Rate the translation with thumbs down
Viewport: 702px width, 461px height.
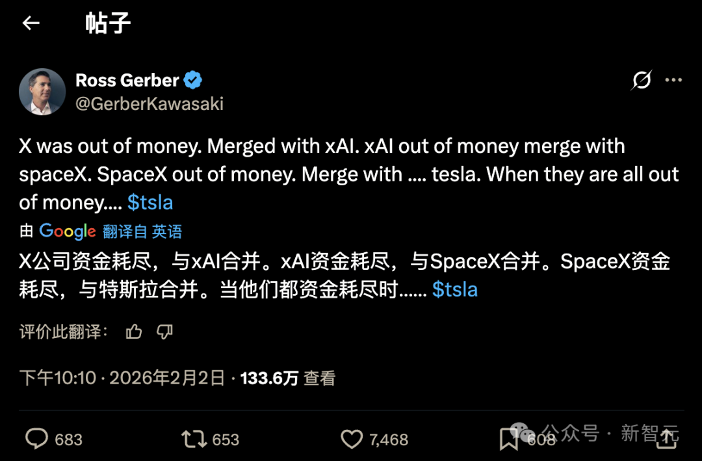click(x=165, y=332)
